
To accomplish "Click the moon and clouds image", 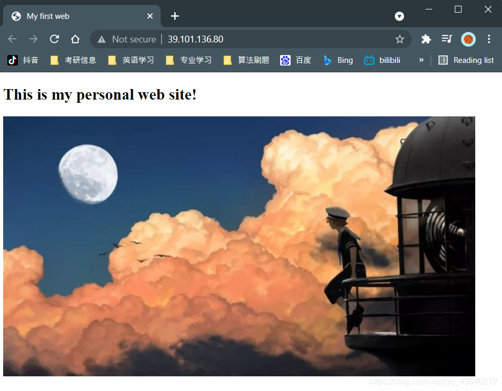I will click(x=239, y=246).
